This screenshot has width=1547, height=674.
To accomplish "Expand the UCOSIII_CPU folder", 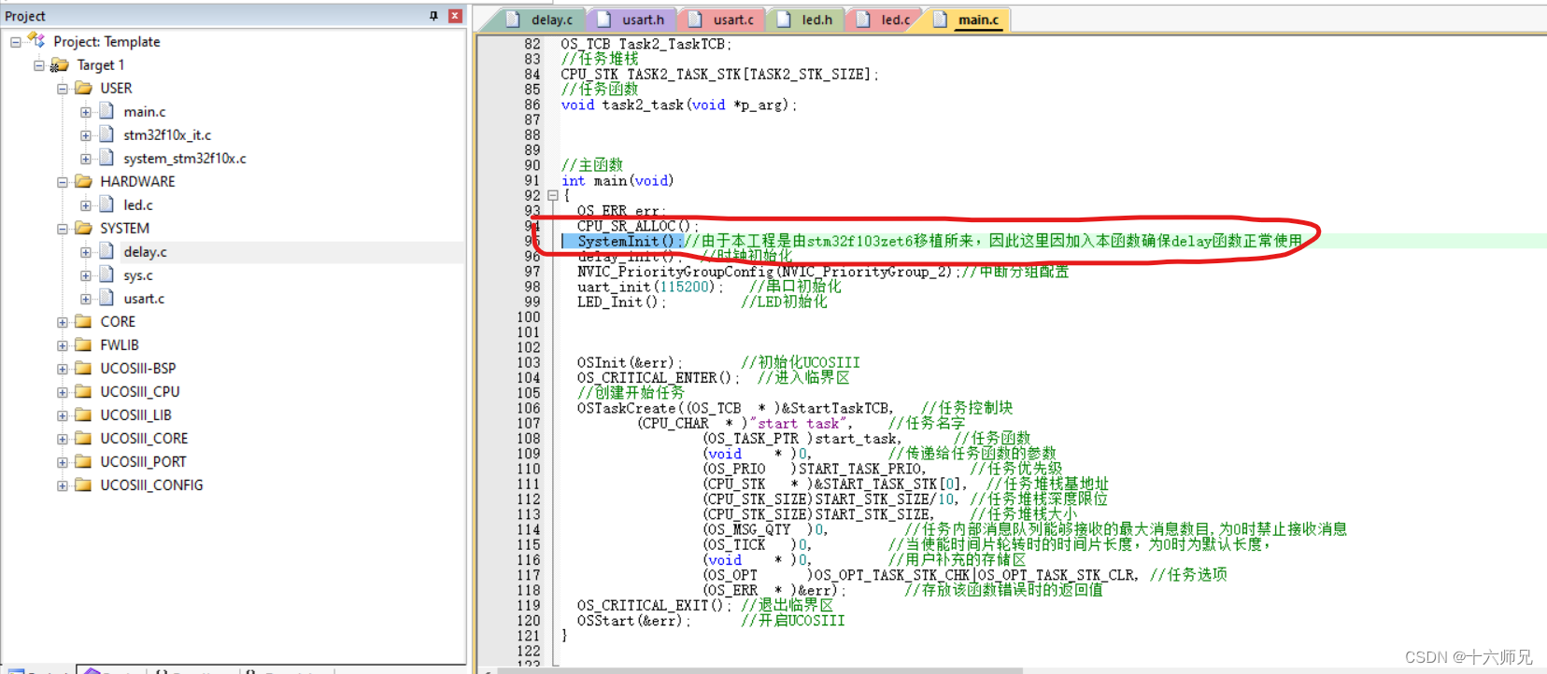I will [63, 392].
